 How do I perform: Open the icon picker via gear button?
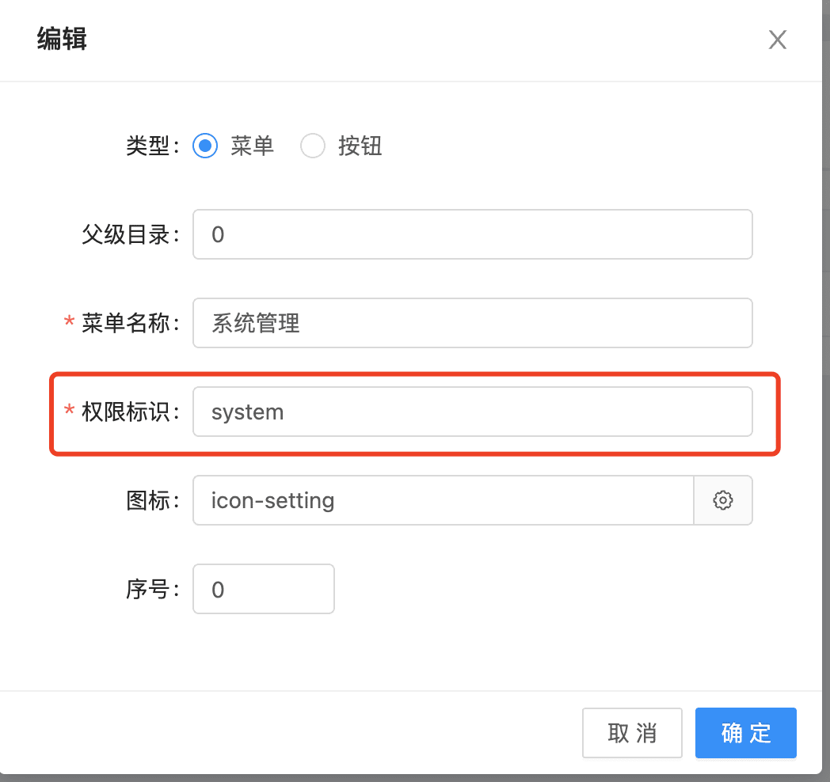(723, 500)
